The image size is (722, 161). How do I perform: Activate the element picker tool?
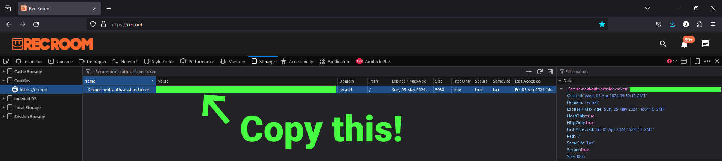pyautogui.click(x=6, y=61)
